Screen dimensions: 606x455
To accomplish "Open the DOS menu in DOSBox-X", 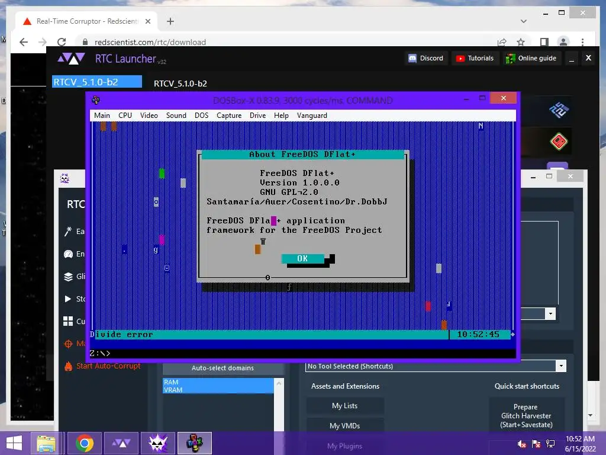I will point(201,116).
